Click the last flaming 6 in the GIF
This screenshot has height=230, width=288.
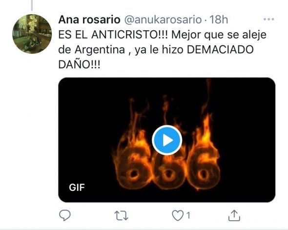click(203, 166)
